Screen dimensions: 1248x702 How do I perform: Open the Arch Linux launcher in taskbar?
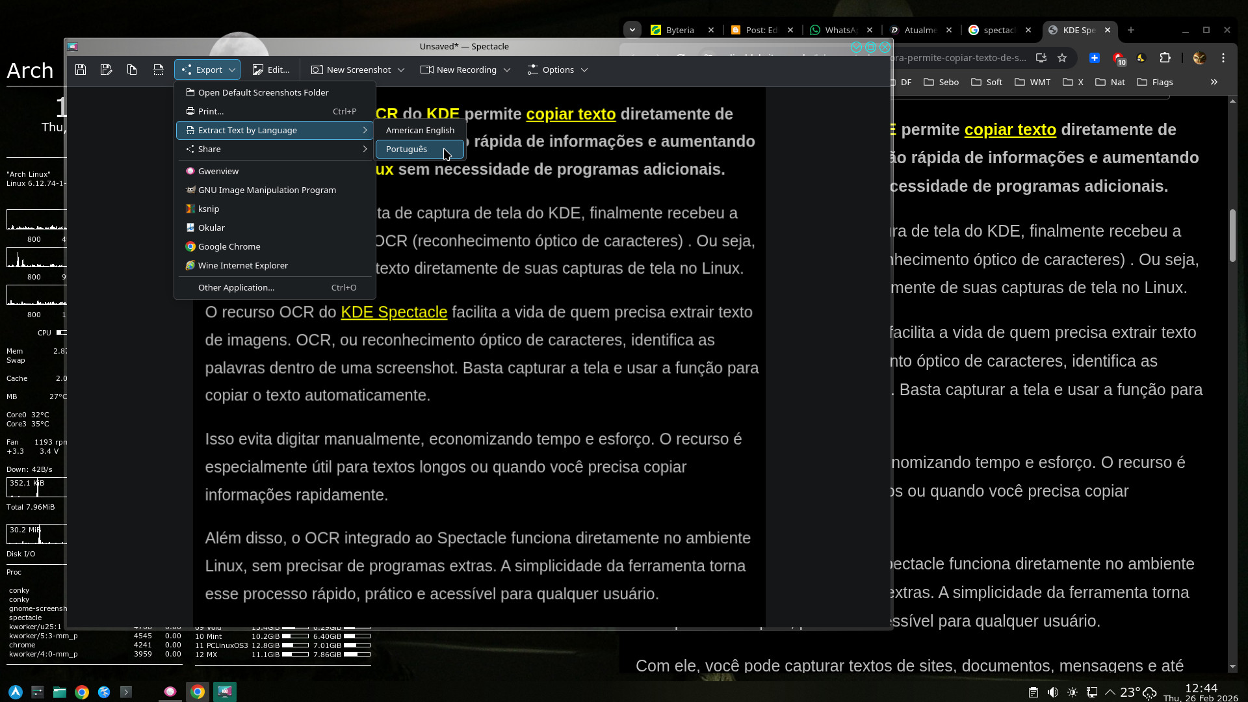[16, 692]
